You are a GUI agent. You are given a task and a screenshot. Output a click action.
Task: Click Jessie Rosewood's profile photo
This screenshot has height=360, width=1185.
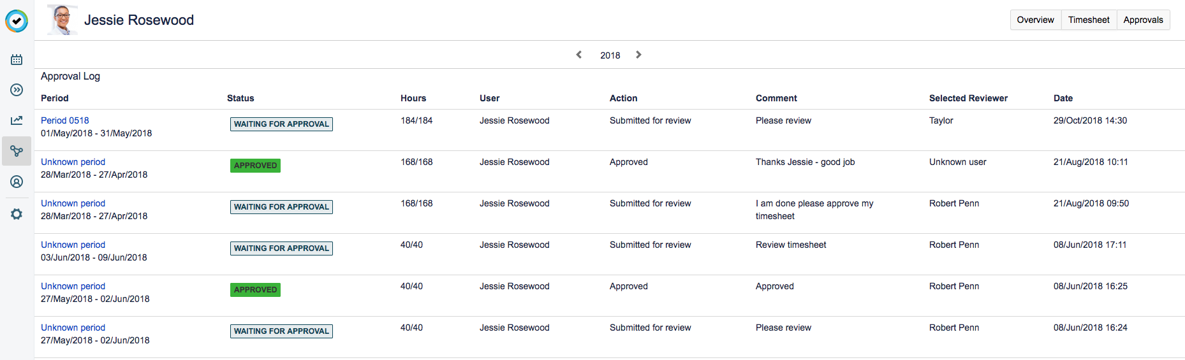(x=63, y=20)
